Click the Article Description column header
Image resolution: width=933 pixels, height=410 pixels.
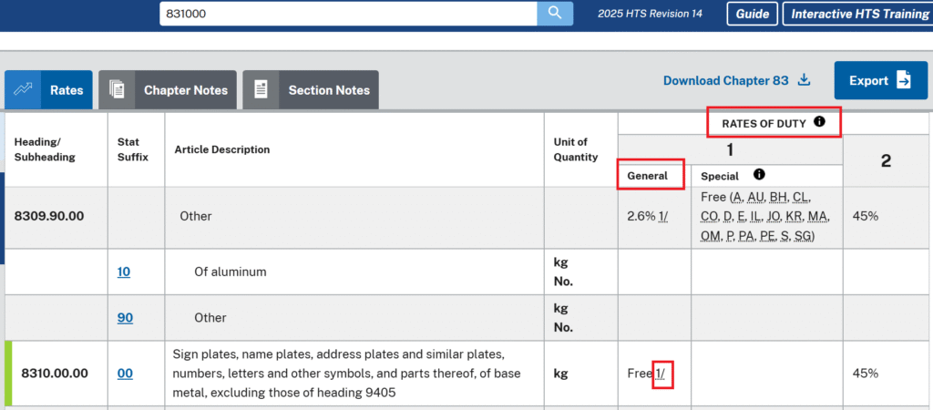(x=222, y=149)
